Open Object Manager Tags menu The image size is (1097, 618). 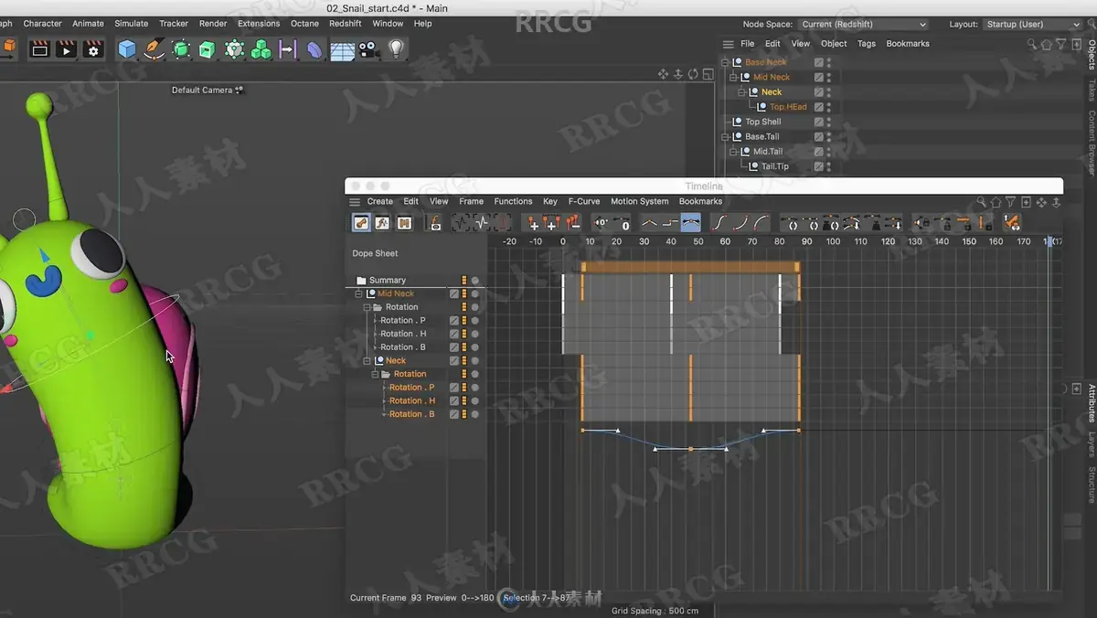click(867, 44)
